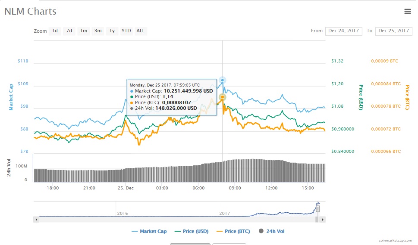Click the 2016 label in navigator

pos(123,213)
